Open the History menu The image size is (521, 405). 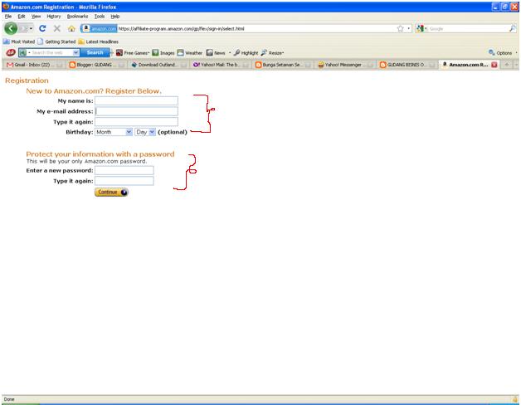tap(54, 17)
